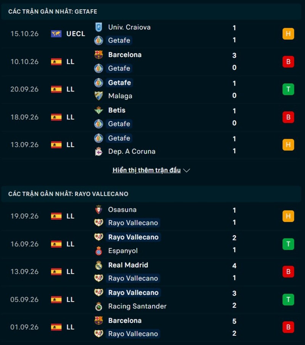This screenshot has height=345, width=305.
Task: Click the Barcelona crest in 10.10.26 match
Action: coord(99,55)
